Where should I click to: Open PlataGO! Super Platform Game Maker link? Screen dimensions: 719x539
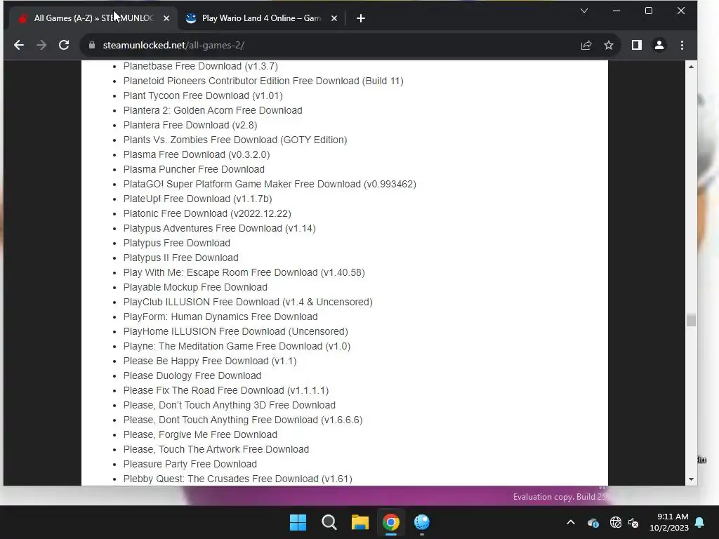pos(270,184)
